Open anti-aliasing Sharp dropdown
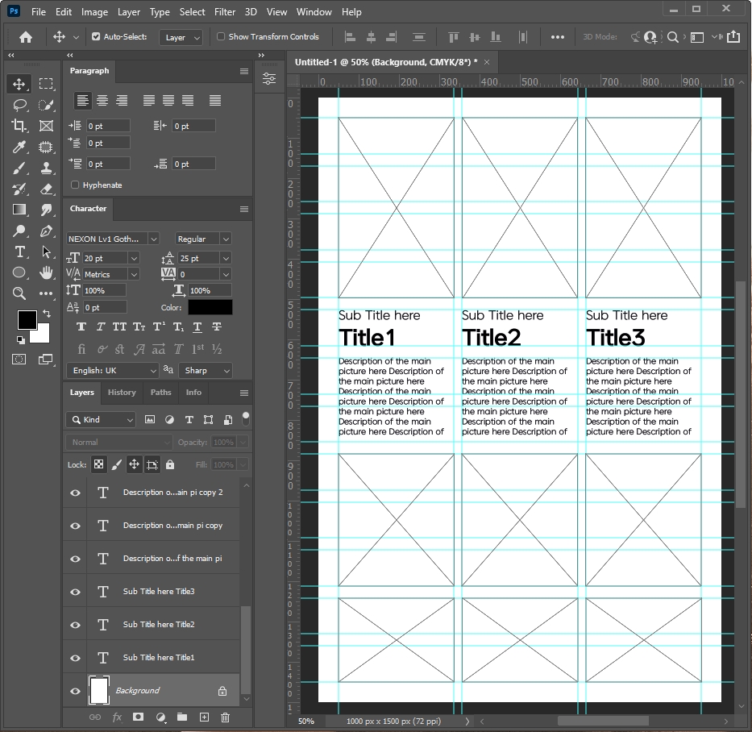This screenshot has height=732, width=752. point(206,370)
